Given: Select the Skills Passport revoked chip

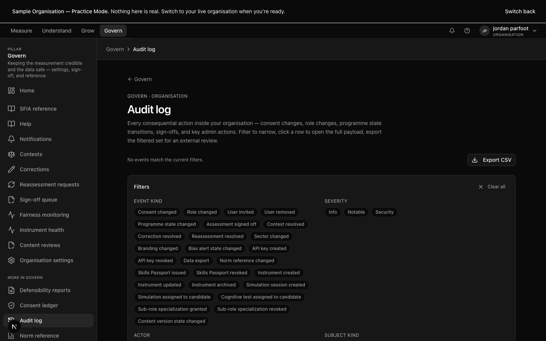Looking at the screenshot, I should point(222,273).
